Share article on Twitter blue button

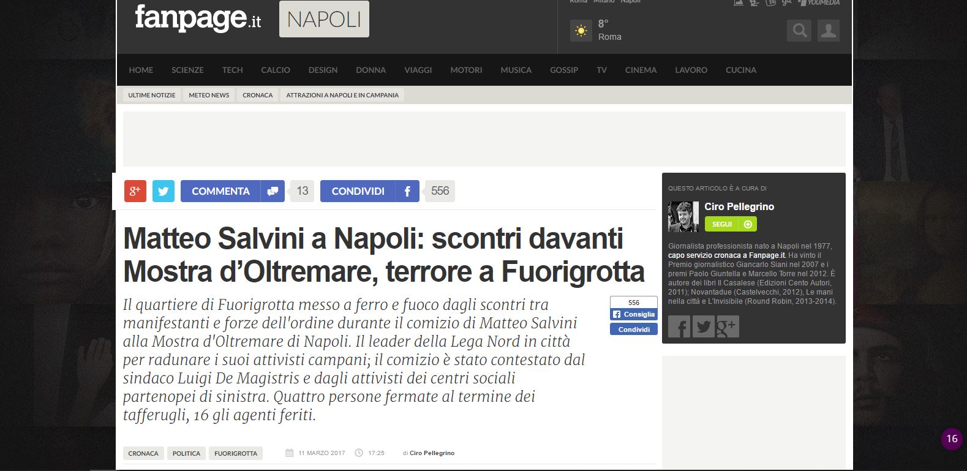pyautogui.click(x=164, y=191)
